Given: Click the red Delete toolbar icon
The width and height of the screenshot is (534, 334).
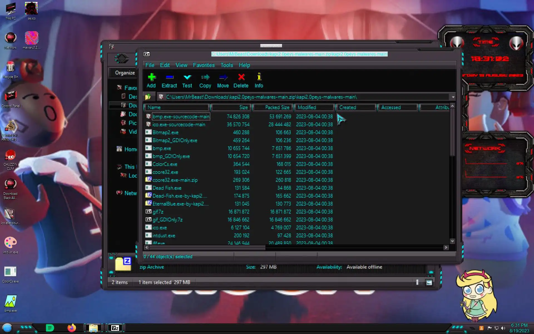Looking at the screenshot, I should (x=241, y=80).
